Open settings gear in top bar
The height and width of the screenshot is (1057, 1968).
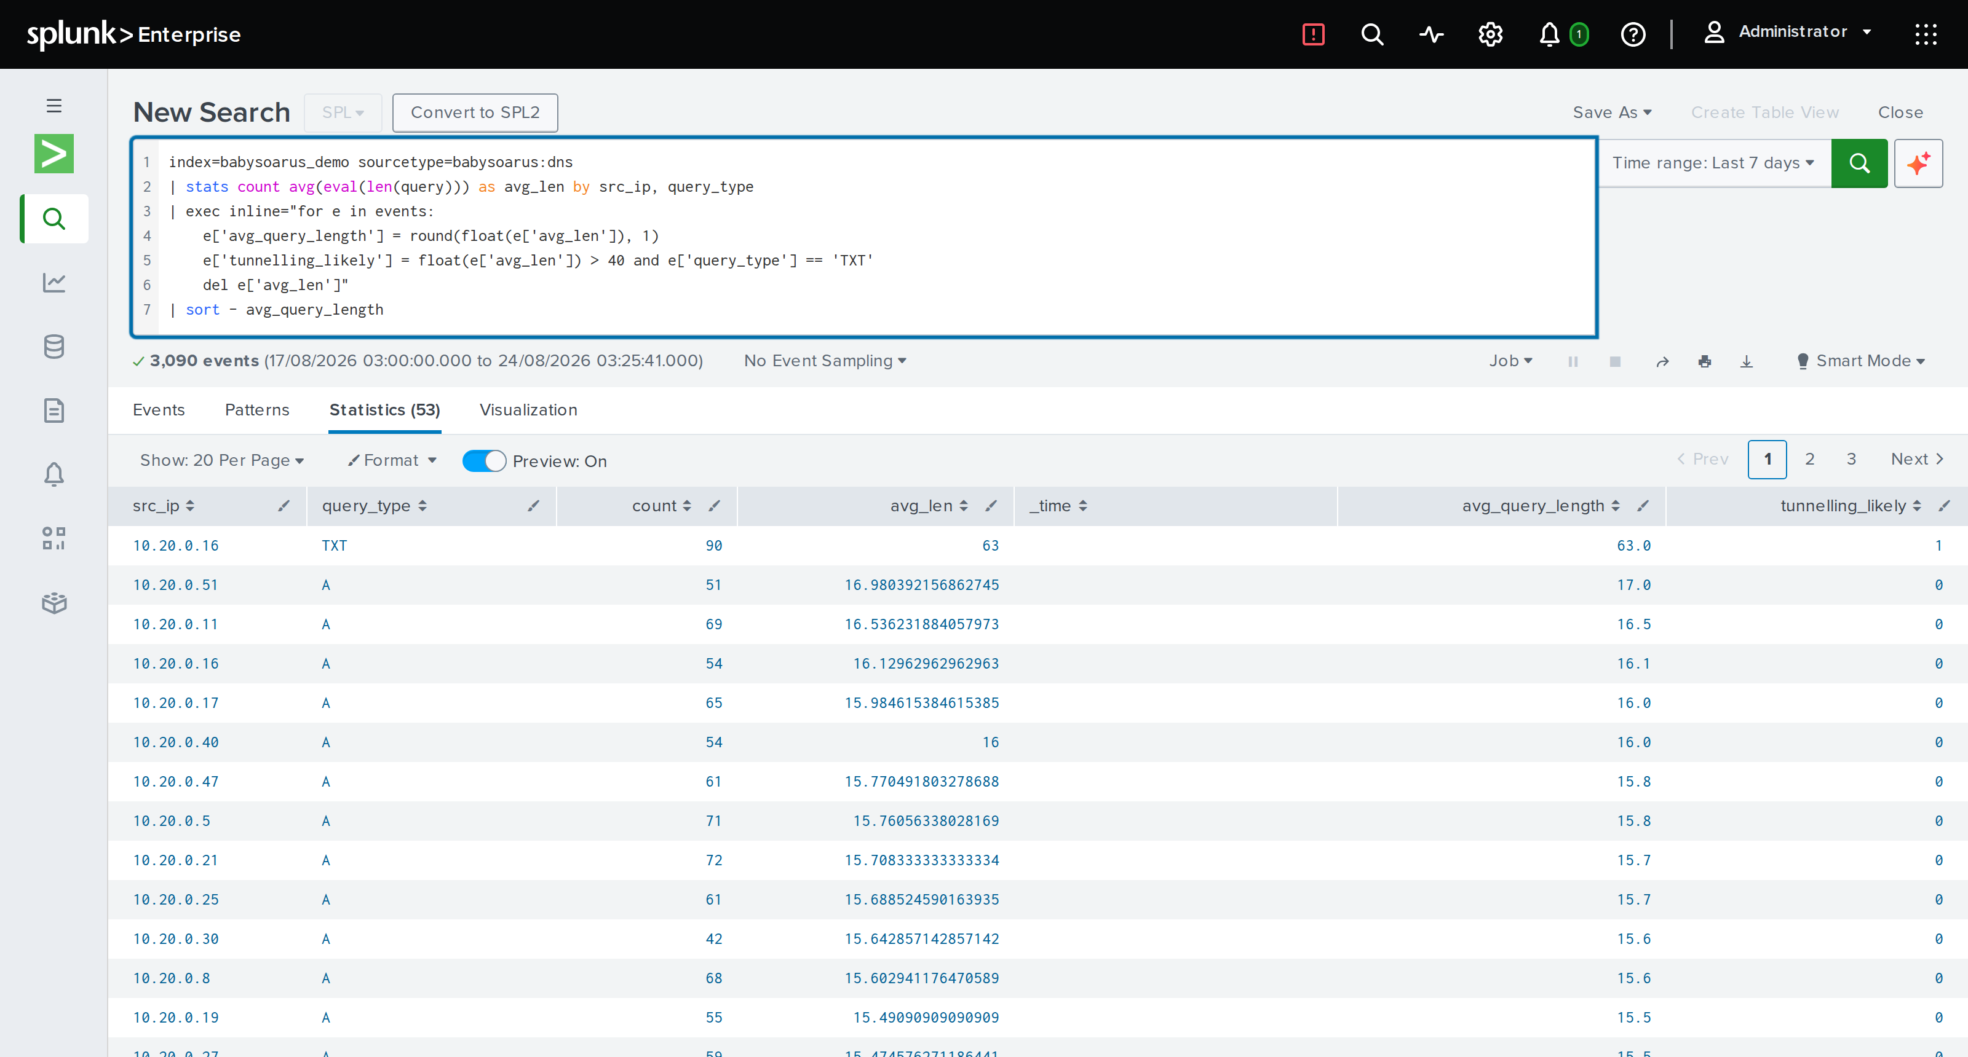coord(1490,34)
